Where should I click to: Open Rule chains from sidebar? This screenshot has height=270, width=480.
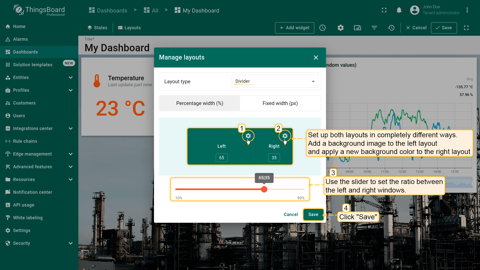25,141
